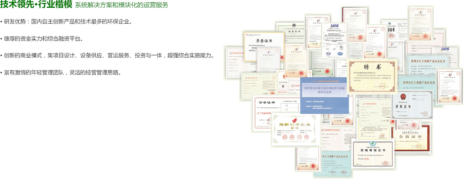Click the 技术领先•行业楷模 green heading
Image resolution: width=467 pixels, height=193 pixels.
point(36,5)
